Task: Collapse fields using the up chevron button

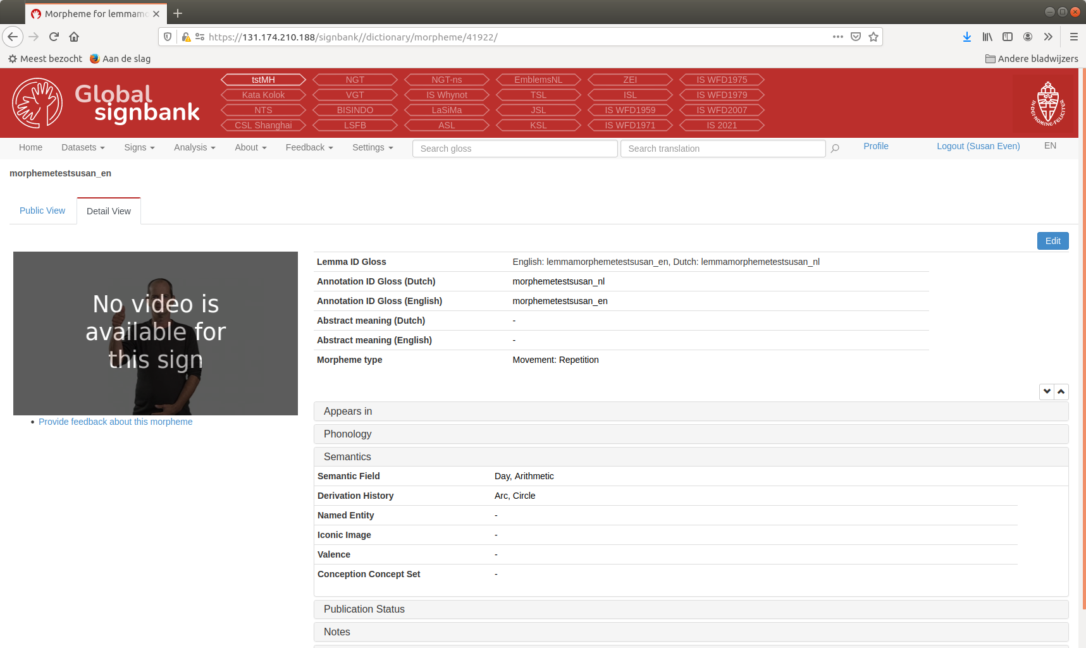Action: tap(1061, 391)
